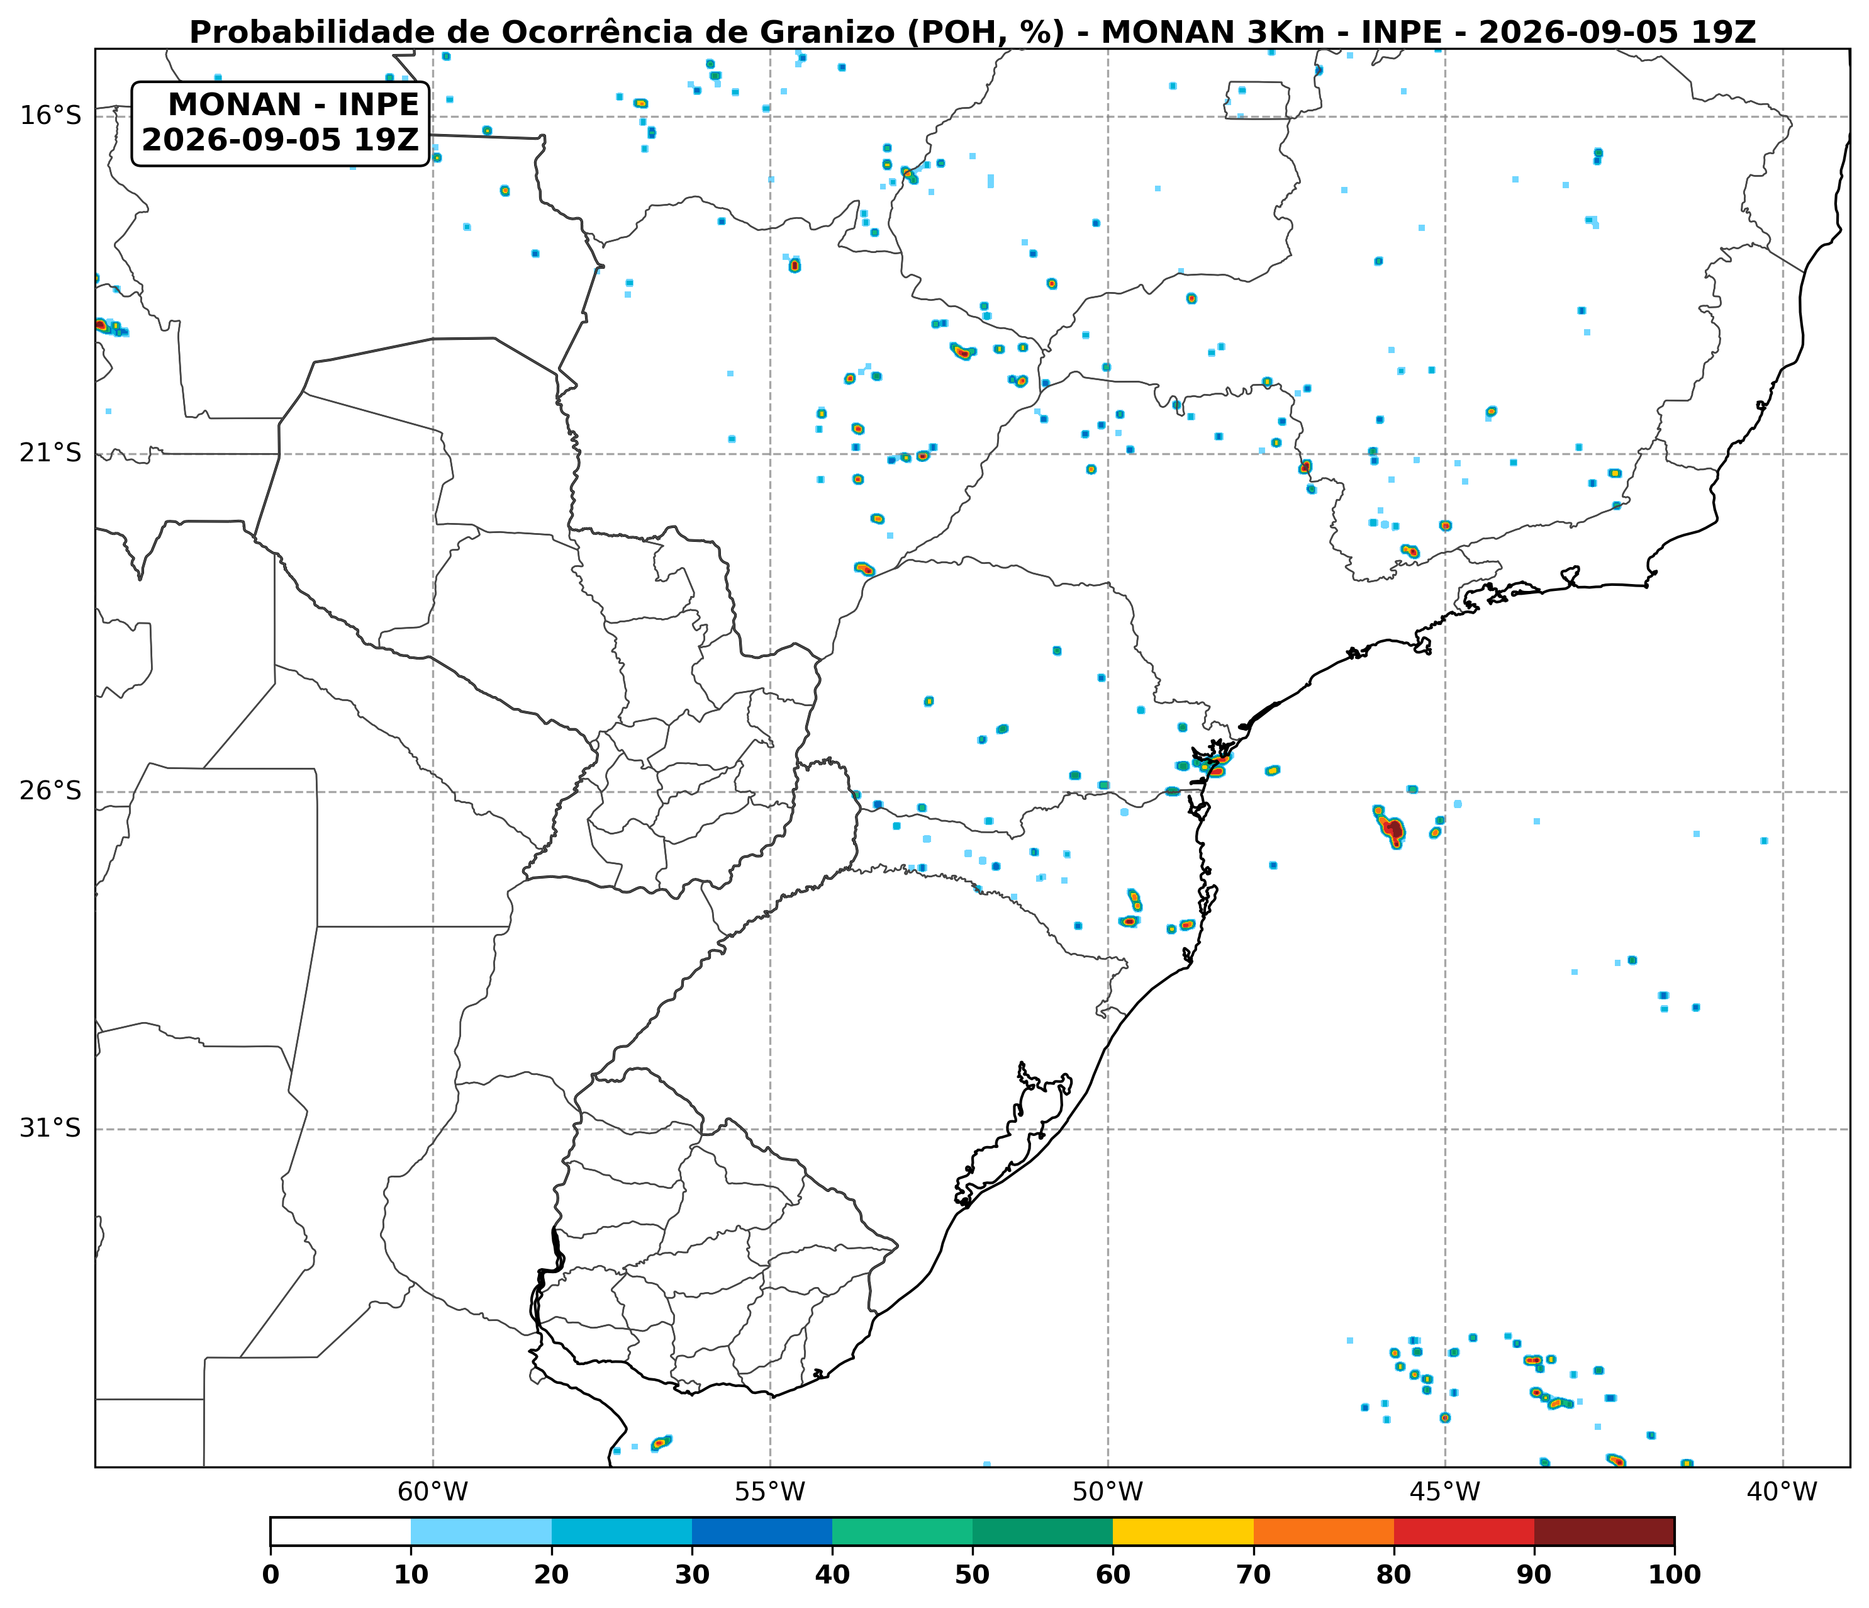Click the 31°S latitude label

tap(50, 1128)
